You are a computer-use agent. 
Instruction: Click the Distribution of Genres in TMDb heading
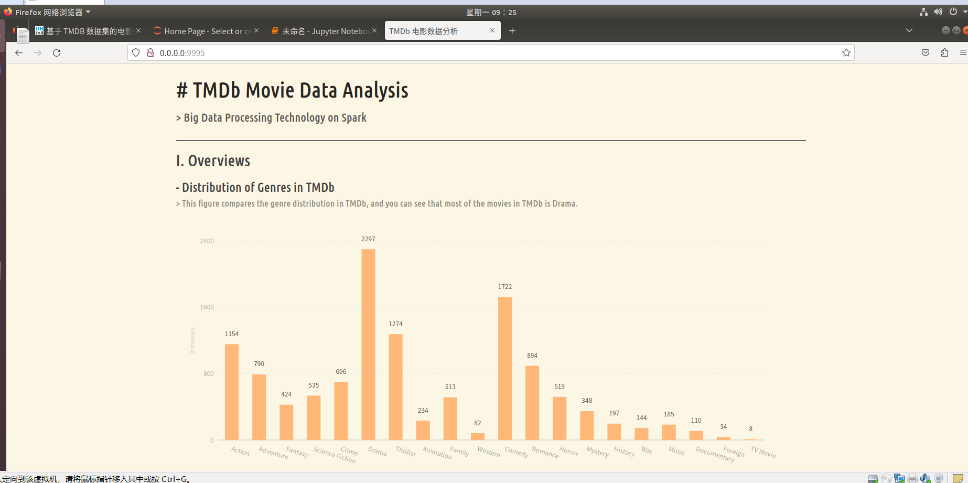point(255,188)
